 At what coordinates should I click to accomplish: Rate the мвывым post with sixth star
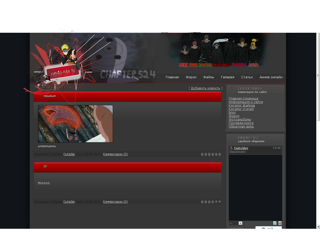coord(220,154)
